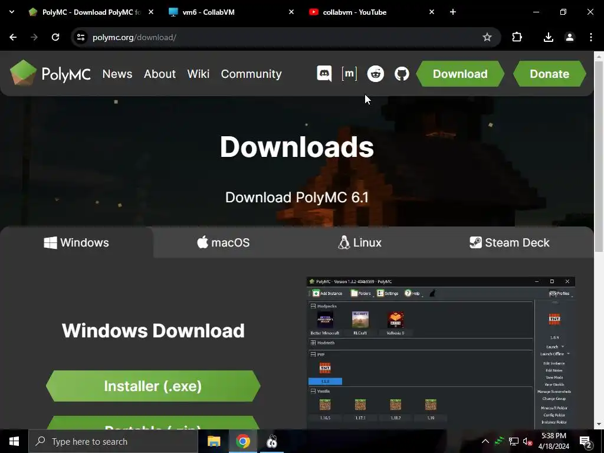Click the taskbar search box
The image size is (604, 453).
pos(113,441)
